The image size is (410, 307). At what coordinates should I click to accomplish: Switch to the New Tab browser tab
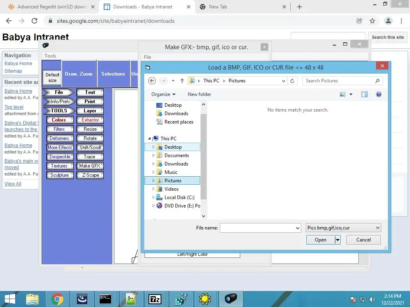[243, 7]
